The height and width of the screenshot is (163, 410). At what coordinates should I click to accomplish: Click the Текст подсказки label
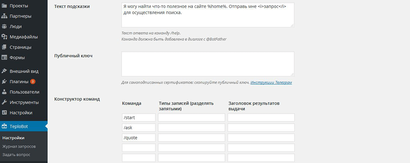click(x=72, y=6)
